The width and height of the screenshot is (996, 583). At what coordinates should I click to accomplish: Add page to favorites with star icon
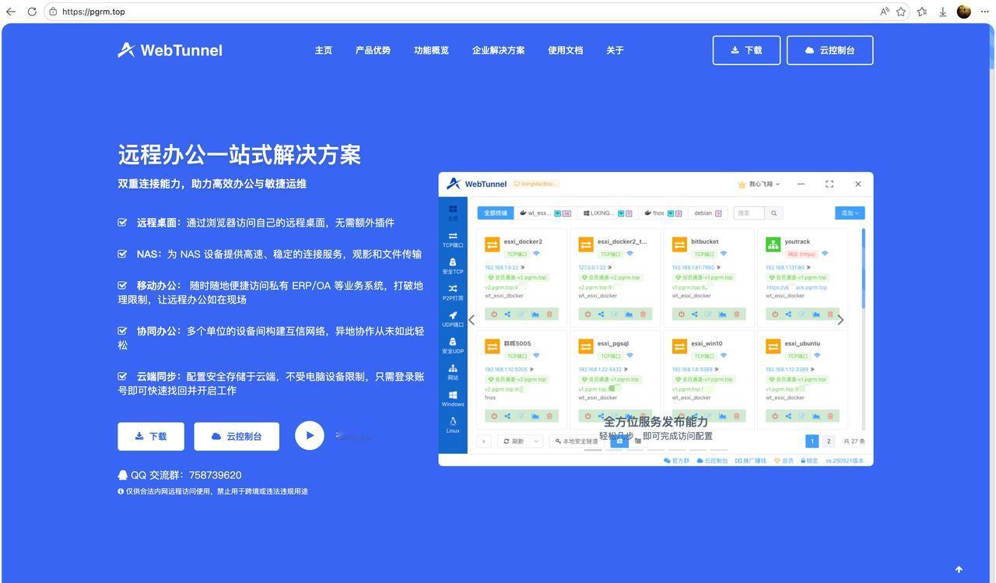[901, 12]
